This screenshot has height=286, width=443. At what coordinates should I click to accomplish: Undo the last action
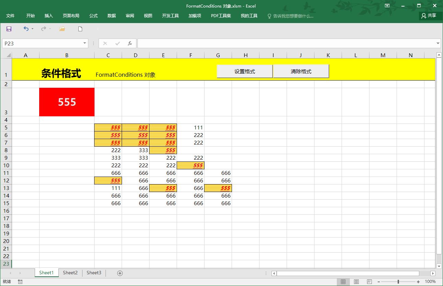point(26,29)
